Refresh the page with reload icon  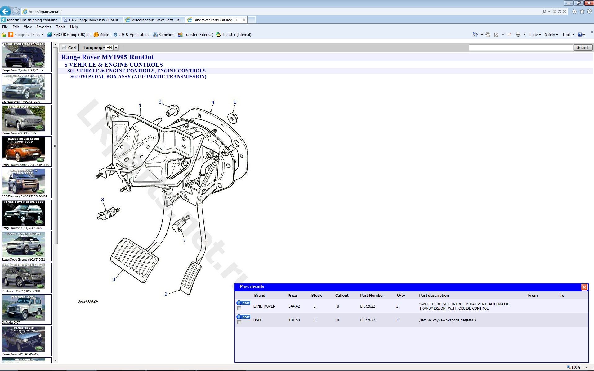coord(559,11)
